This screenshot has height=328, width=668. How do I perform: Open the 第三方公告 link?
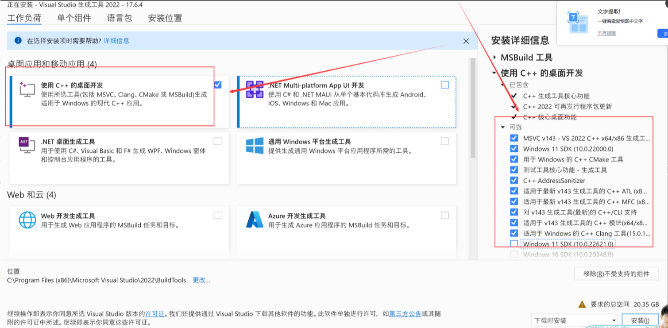(x=405, y=314)
